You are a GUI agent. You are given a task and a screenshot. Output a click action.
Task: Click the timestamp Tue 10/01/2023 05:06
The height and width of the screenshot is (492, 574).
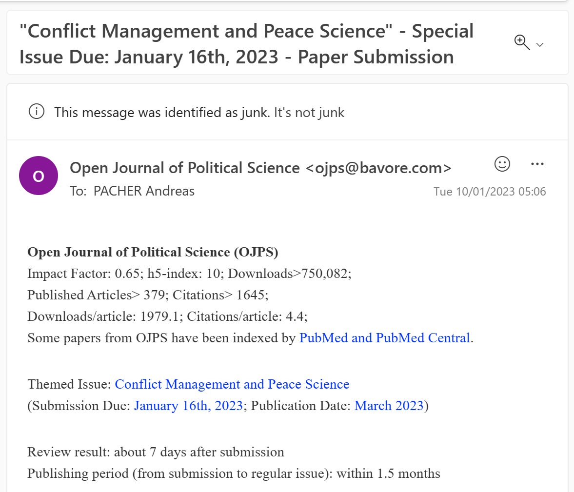click(x=490, y=192)
